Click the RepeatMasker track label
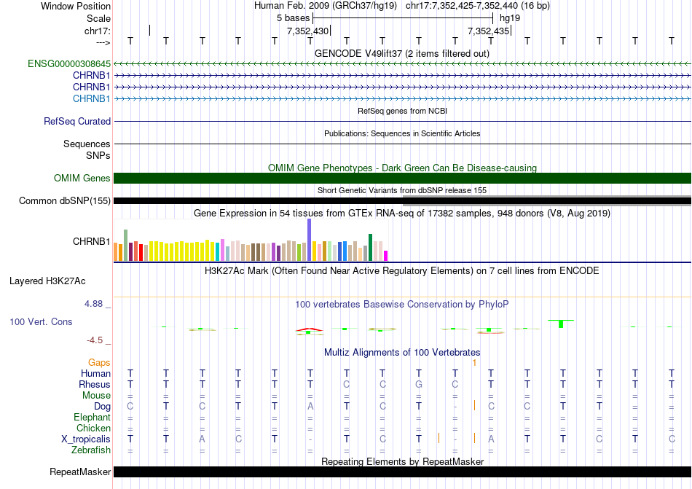Screen dimensions: 692x489 (x=80, y=472)
